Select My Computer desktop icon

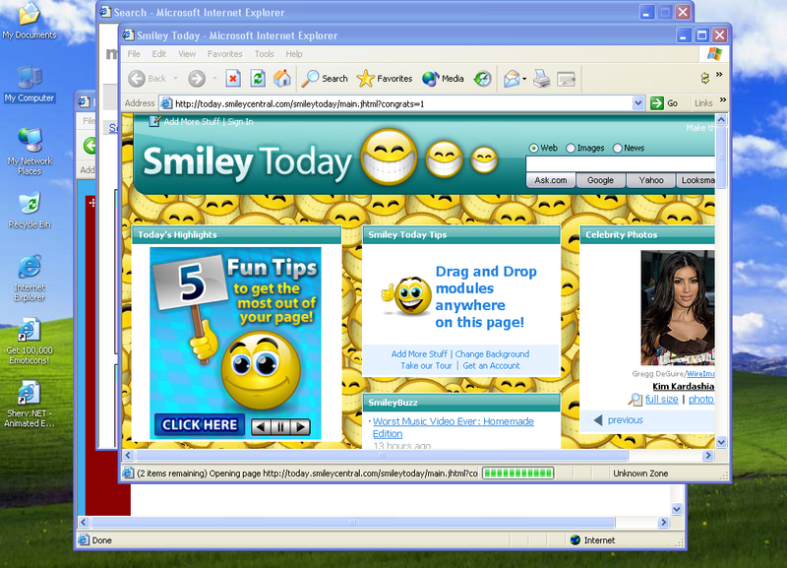30,85
